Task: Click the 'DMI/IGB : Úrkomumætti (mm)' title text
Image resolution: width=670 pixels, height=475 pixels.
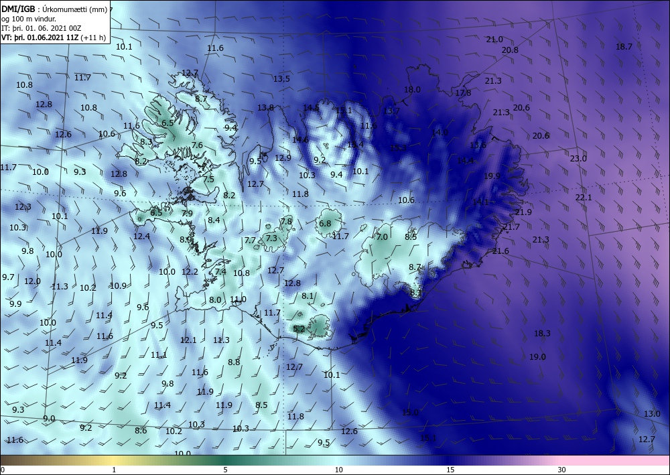Action: pos(54,9)
